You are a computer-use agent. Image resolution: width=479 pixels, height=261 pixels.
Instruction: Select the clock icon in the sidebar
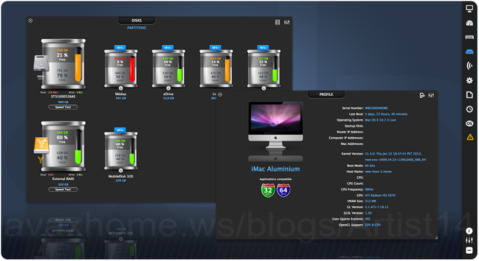469,109
